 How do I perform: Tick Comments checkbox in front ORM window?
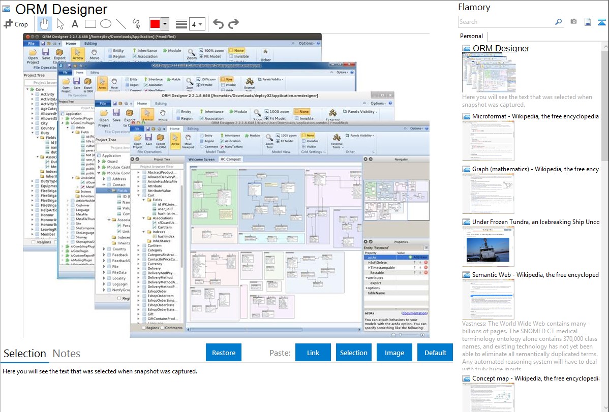coord(163,328)
